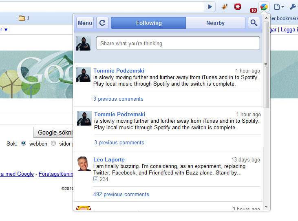
Task: Switch to the Nearby tab
Action: pos(215,23)
